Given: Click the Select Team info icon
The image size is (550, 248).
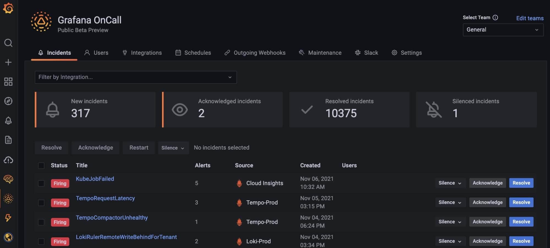Looking at the screenshot, I should pos(495,18).
